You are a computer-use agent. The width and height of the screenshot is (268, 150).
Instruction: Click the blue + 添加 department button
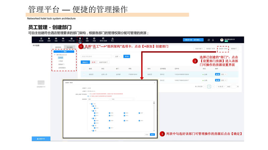point(64,52)
